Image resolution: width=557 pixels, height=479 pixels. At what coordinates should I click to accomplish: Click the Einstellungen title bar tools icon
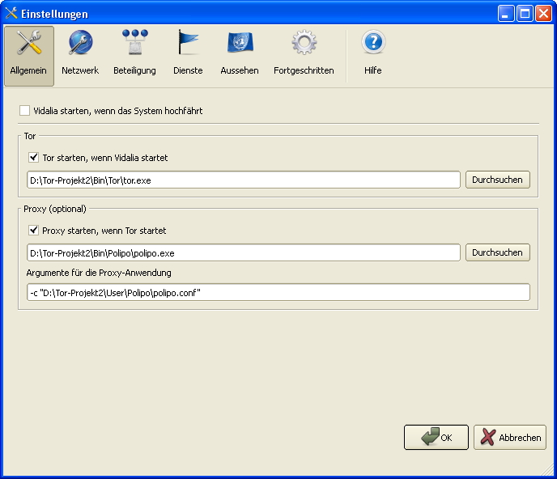pos(11,14)
